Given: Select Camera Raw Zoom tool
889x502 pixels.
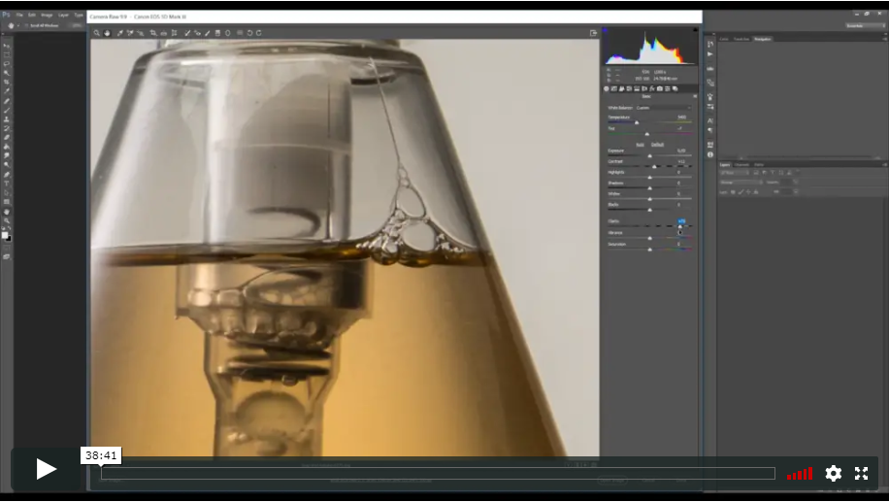Looking at the screenshot, I should (x=97, y=33).
